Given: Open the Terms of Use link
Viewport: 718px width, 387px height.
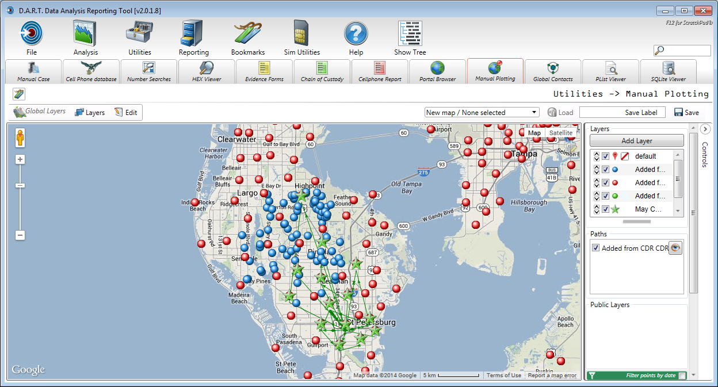Looking at the screenshot, I should [x=504, y=375].
